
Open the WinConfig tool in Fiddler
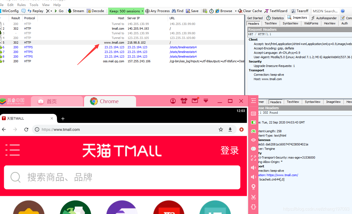tap(10, 11)
